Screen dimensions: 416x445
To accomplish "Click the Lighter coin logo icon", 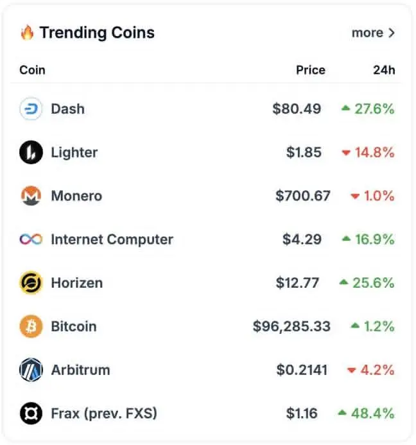I will pos(31,152).
